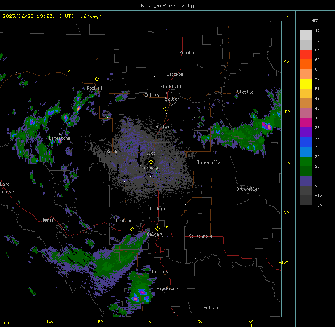Click the Airdrie label

click(x=157, y=209)
